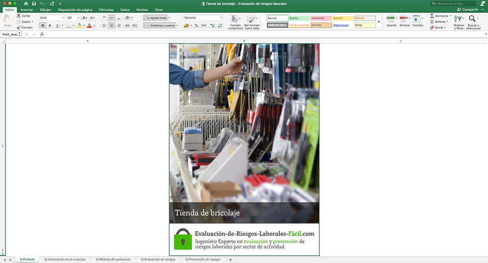The width and height of the screenshot is (488, 263).
Task: Apply the Incorrecto cell style
Action: pyautogui.click(x=321, y=18)
